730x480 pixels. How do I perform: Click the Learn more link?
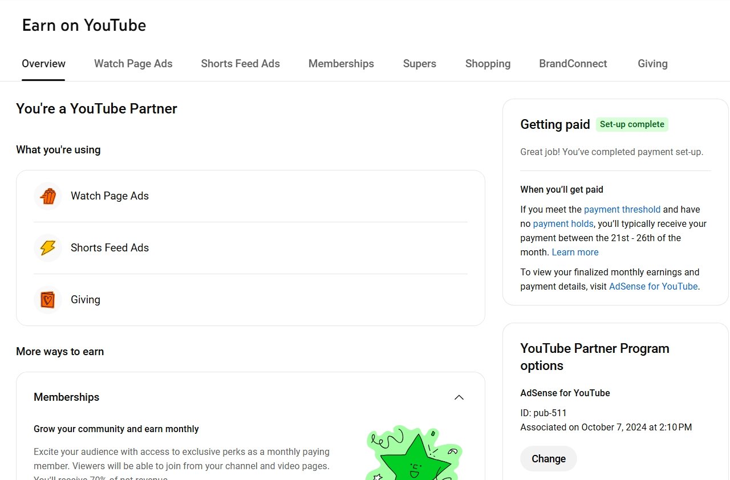pos(575,252)
